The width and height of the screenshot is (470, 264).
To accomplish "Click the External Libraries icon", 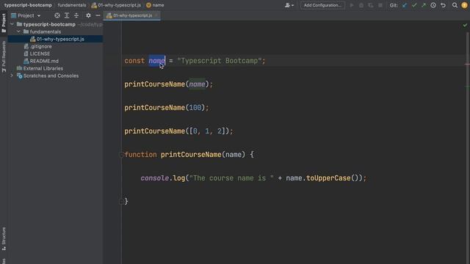I will coord(20,68).
